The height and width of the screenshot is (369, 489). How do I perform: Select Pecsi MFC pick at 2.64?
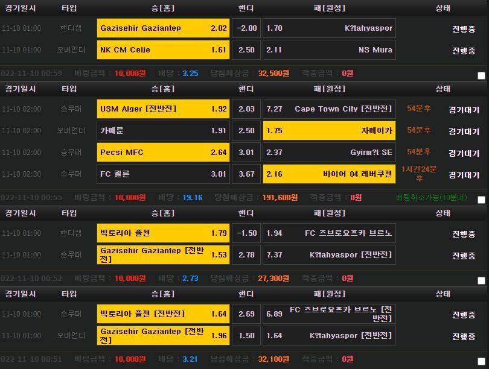click(x=163, y=153)
